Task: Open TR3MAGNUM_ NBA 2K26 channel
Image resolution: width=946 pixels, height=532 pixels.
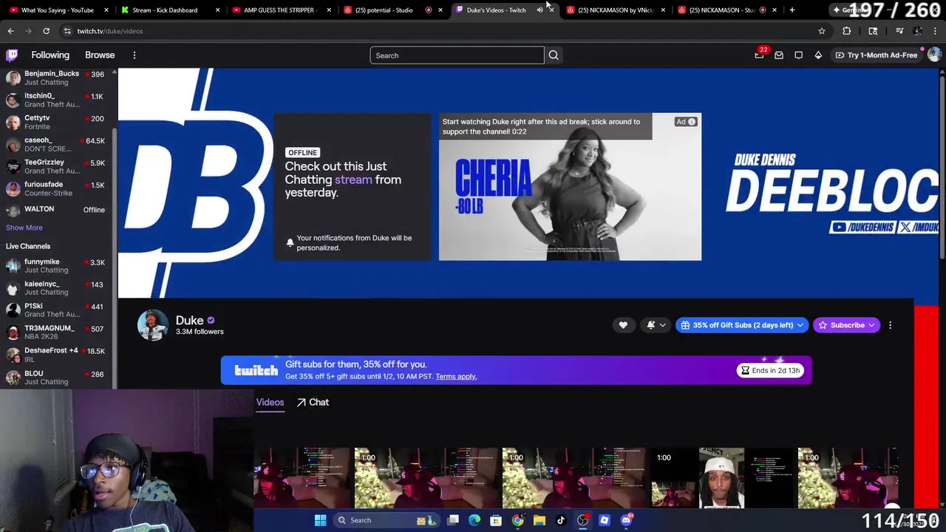Action: coord(56,332)
